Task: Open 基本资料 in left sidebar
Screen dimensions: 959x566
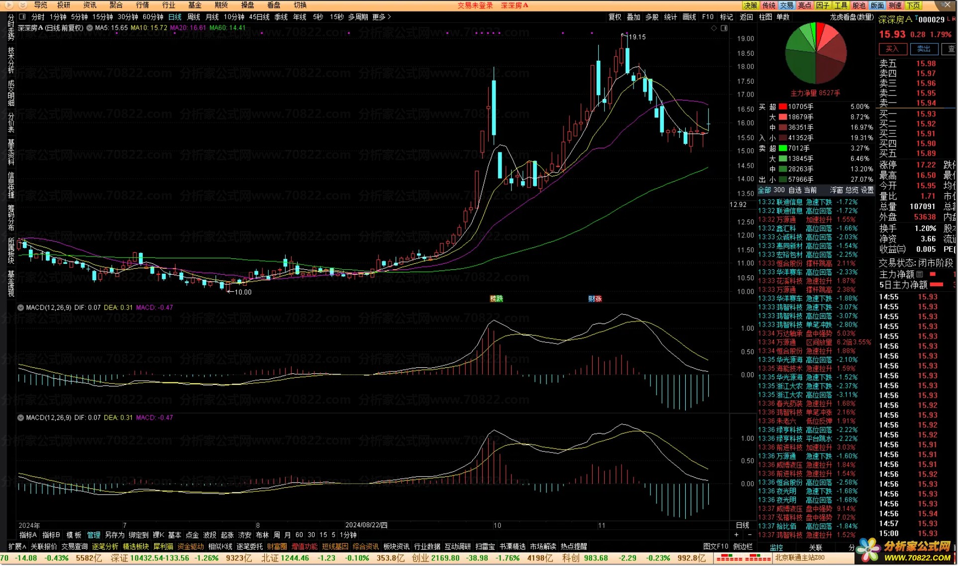Action: click(11, 152)
